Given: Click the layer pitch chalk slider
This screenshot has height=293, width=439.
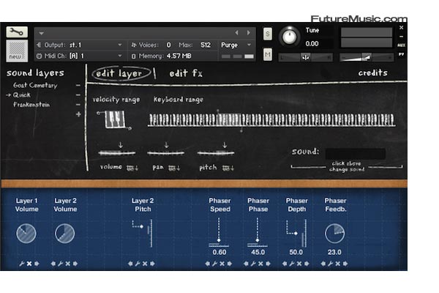Looking at the screenshot, I should point(216,153).
